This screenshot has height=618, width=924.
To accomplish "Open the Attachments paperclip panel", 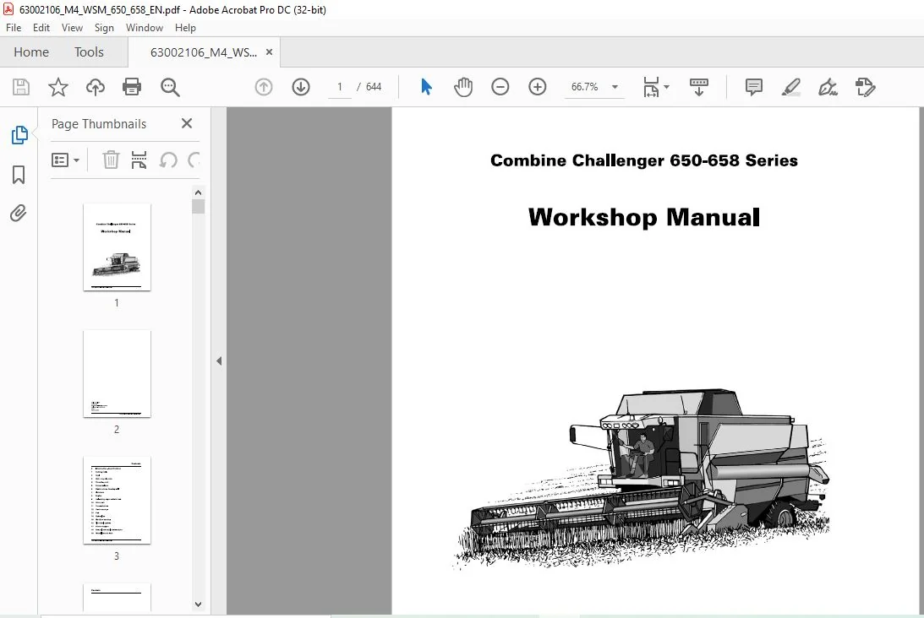I will [x=19, y=213].
